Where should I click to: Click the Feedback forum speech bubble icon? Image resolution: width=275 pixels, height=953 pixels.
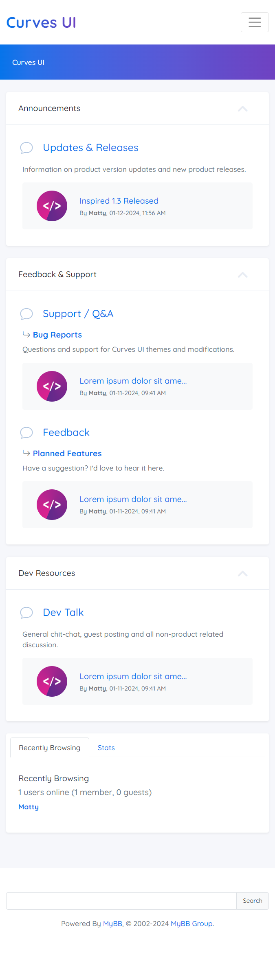[26, 433]
